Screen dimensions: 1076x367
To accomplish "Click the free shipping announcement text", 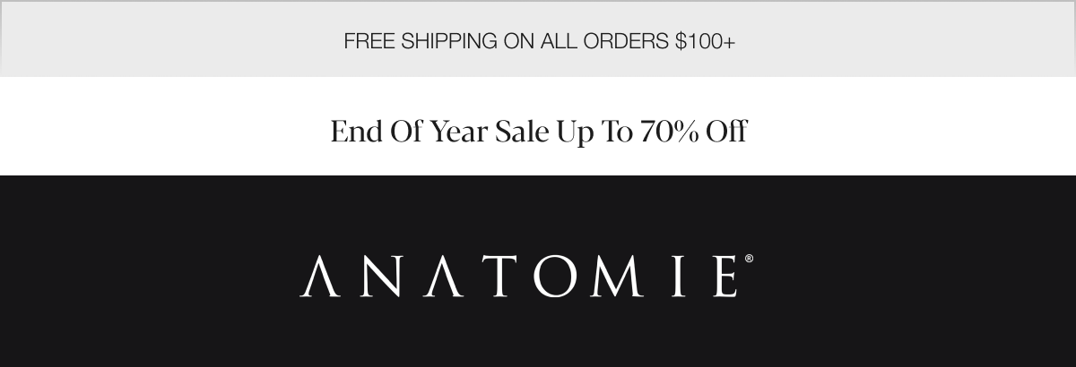I will 539,41.
